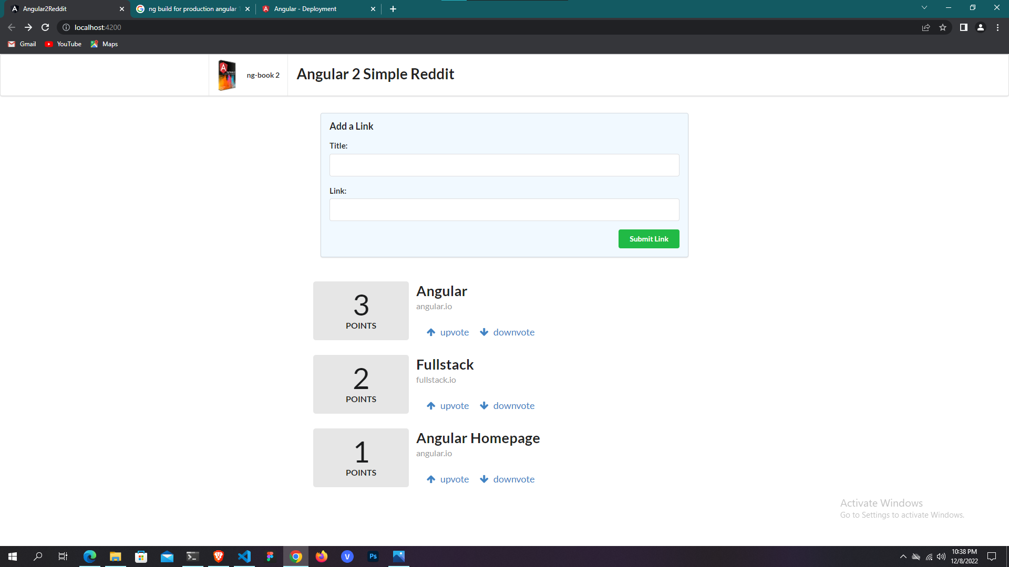1009x567 pixels.
Task: Launch Visual Studio Code from the taskbar
Action: 244,556
